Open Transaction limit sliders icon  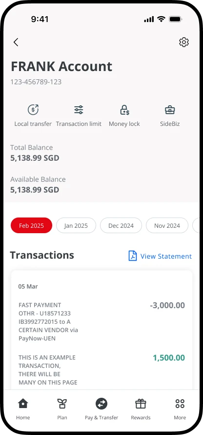tap(79, 110)
